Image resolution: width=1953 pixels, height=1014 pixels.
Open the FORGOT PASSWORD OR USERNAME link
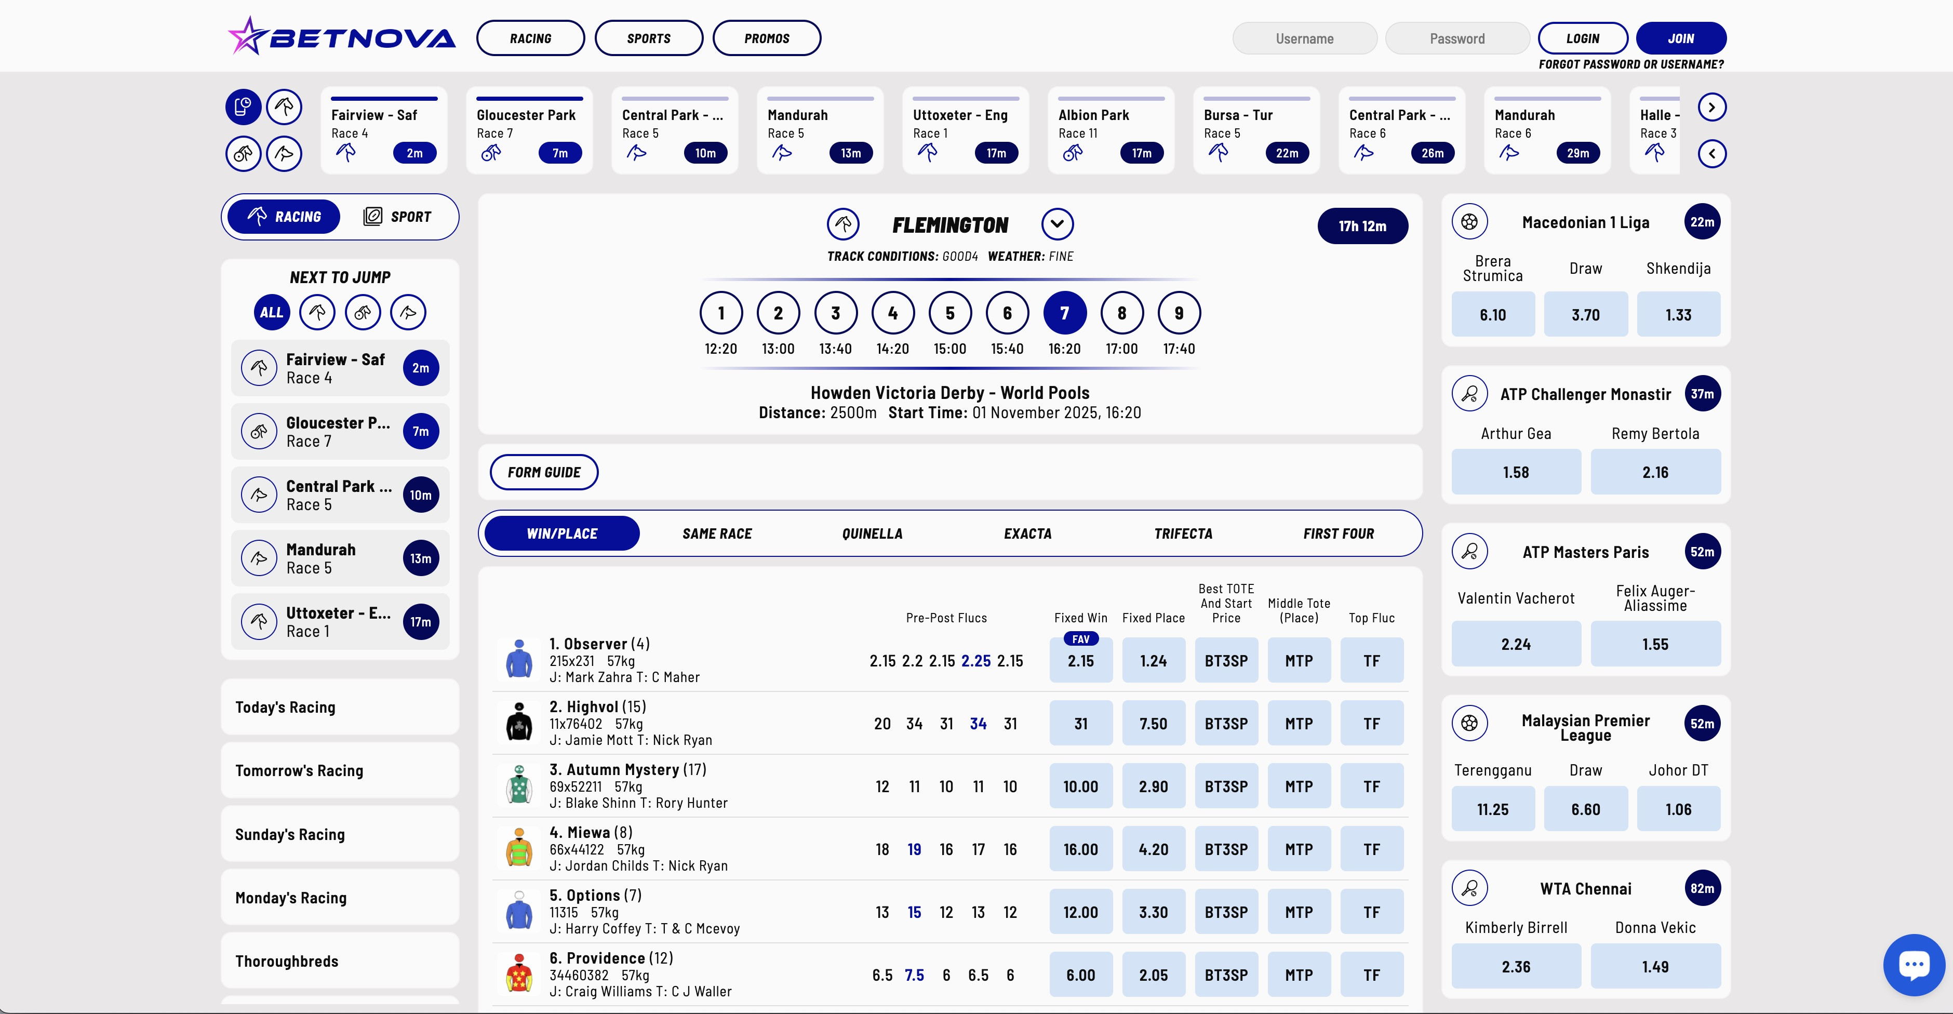(1631, 64)
